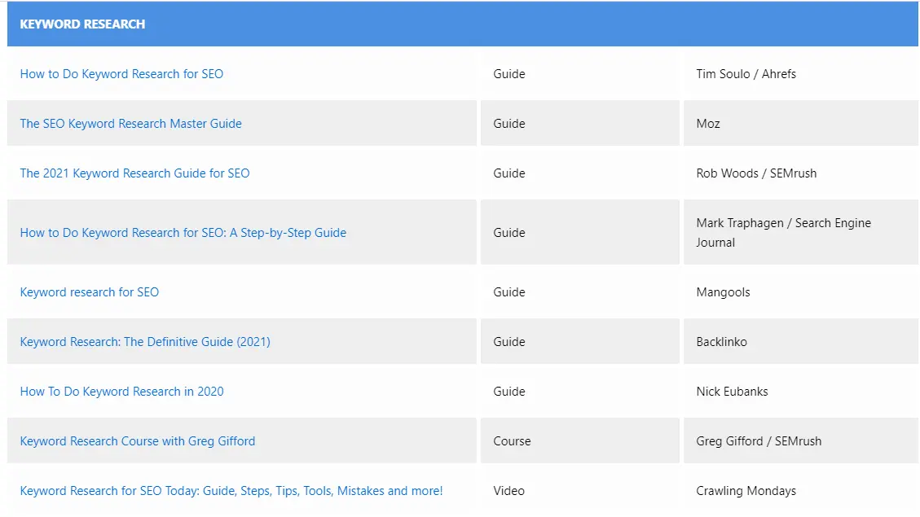Select the Rob Woods / SEMrush author cell
This screenshot has height=517, width=920.
coord(757,173)
